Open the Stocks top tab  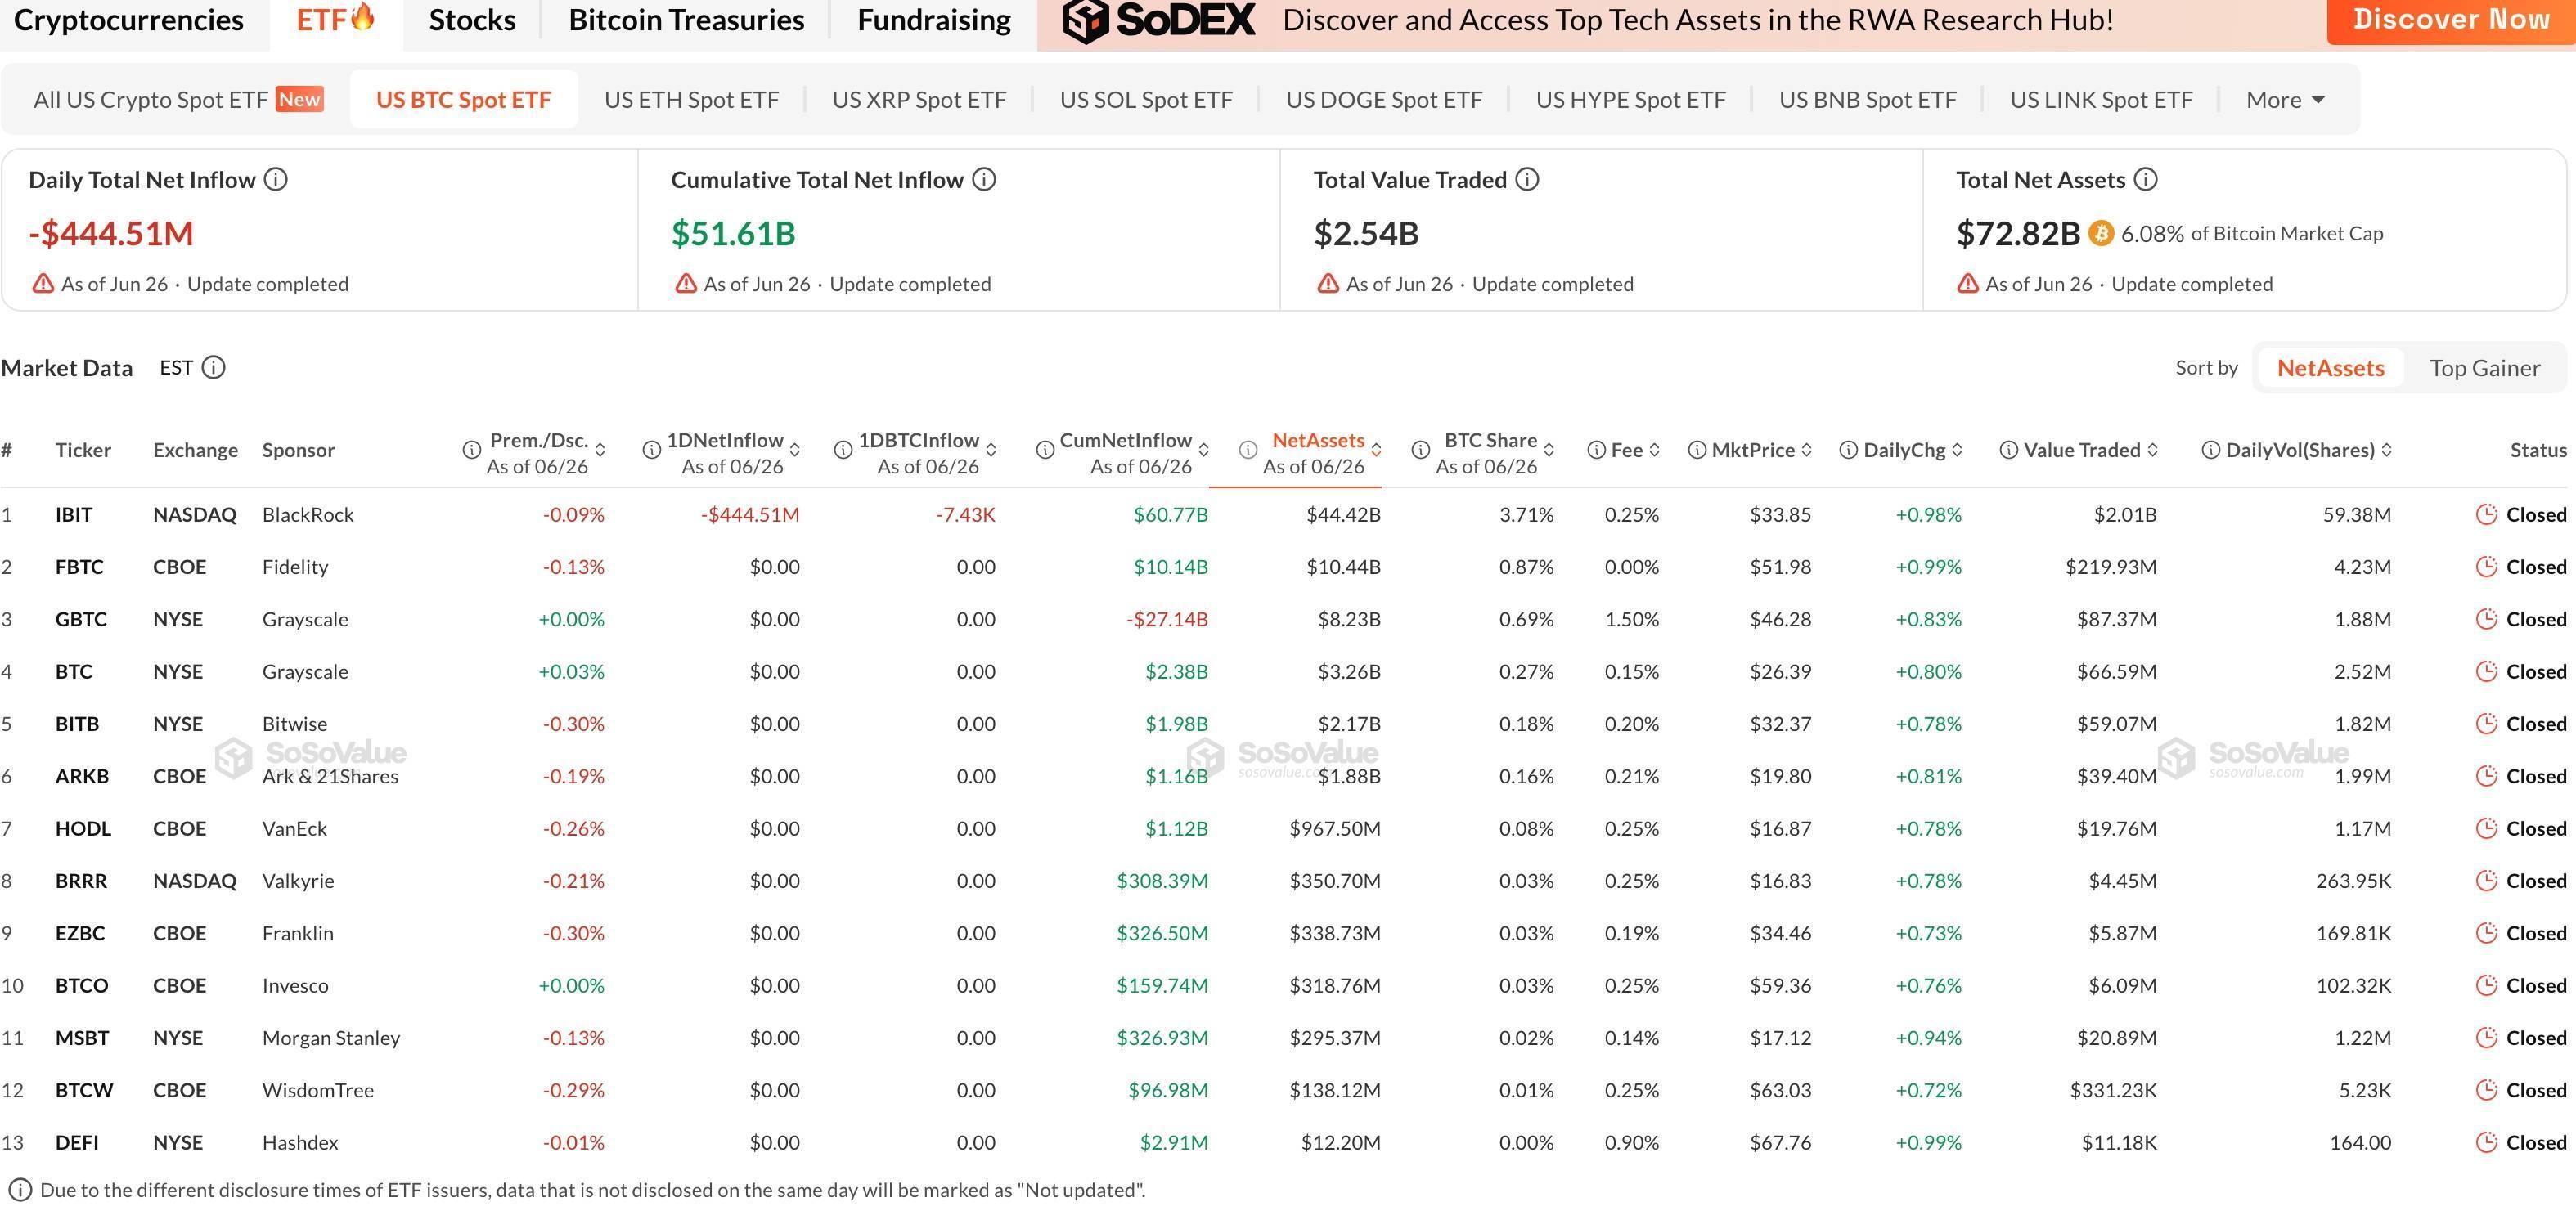click(472, 20)
